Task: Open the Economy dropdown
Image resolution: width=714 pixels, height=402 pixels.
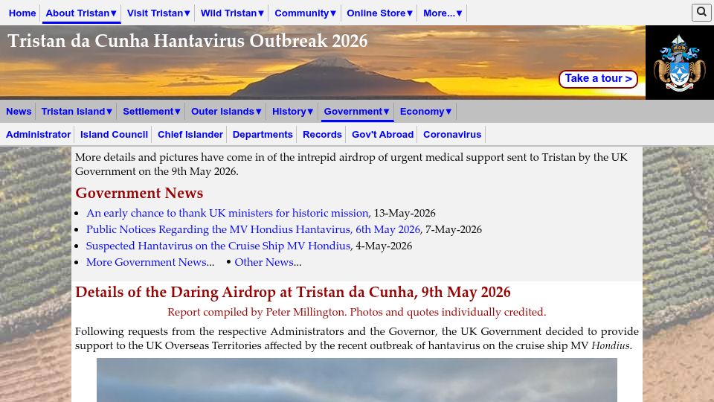Action: (425, 112)
